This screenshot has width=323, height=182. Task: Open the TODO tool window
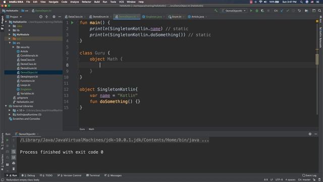click(46, 175)
